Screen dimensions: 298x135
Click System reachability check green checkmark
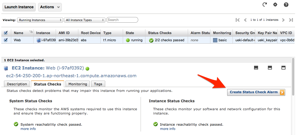[16, 124]
